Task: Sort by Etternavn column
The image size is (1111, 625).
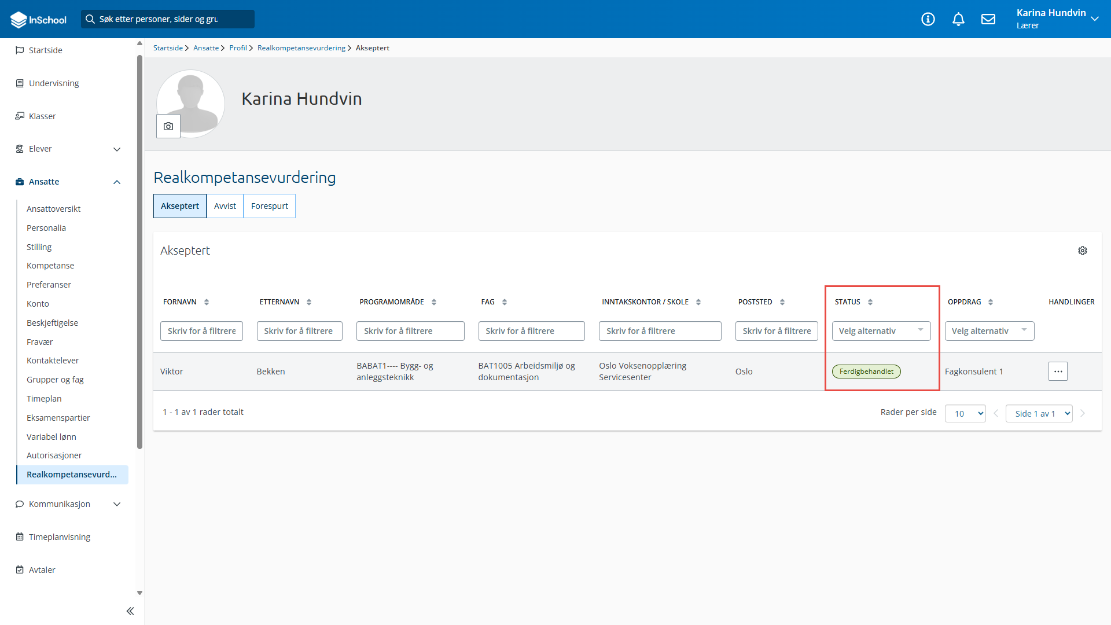Action: tap(309, 302)
